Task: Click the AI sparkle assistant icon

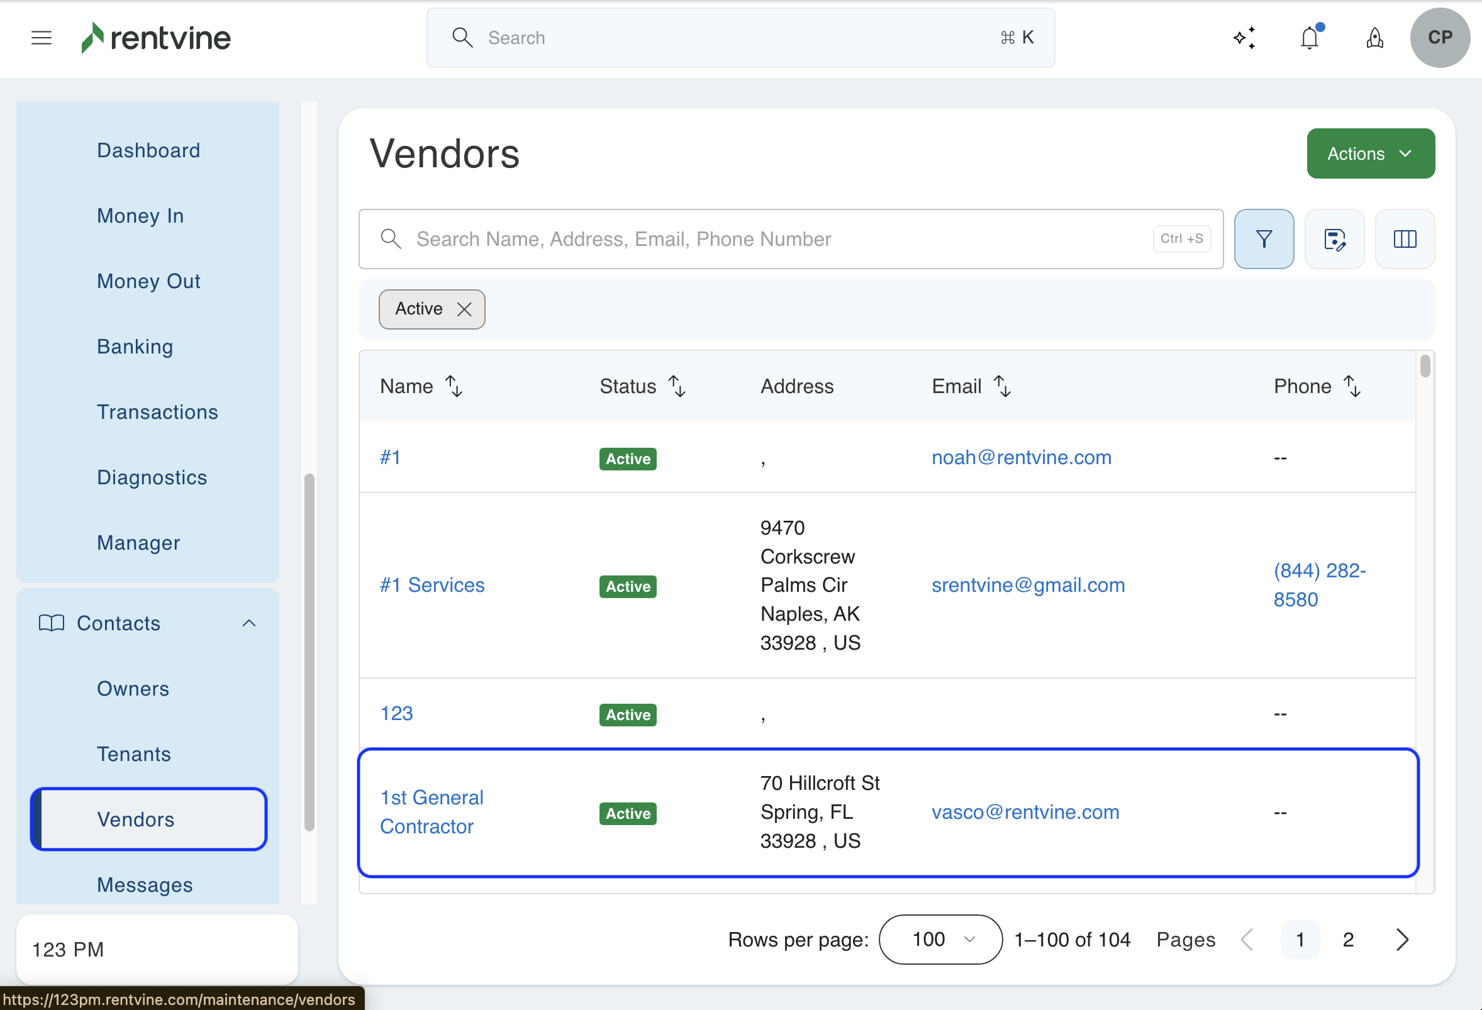Action: click(1244, 38)
